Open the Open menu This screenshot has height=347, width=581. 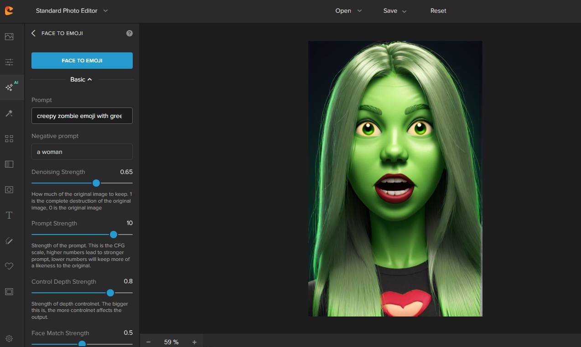pos(348,11)
